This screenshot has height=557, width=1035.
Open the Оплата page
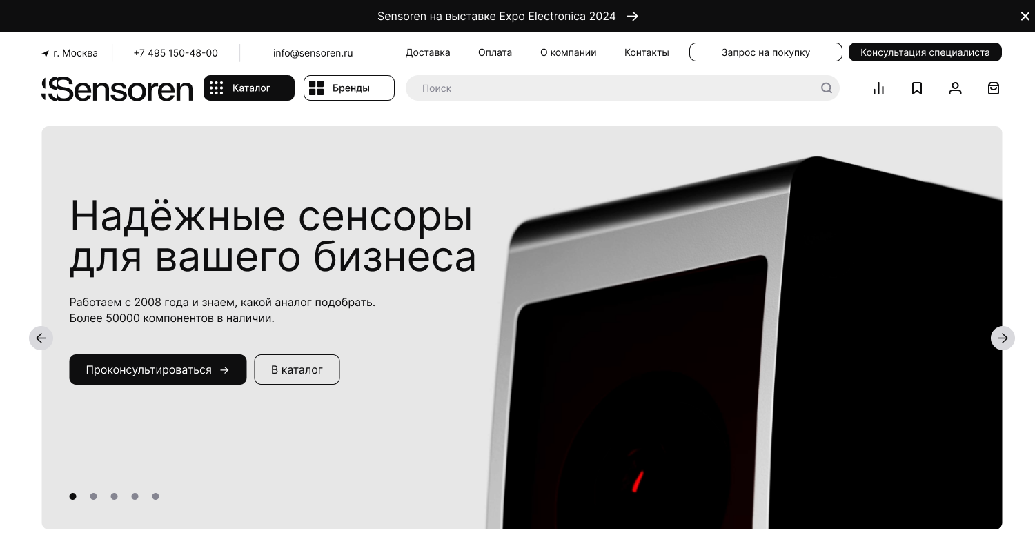(495, 52)
